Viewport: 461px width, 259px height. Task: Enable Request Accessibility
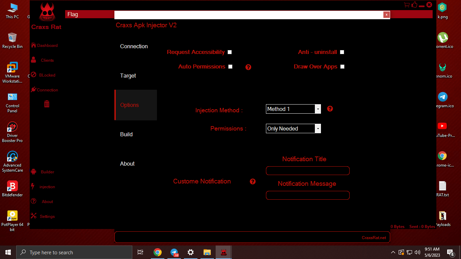229,52
